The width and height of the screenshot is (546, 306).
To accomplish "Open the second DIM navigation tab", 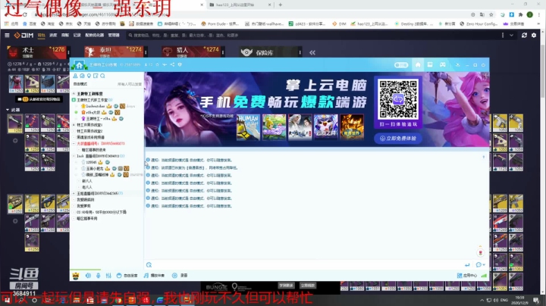I will 53,35.
